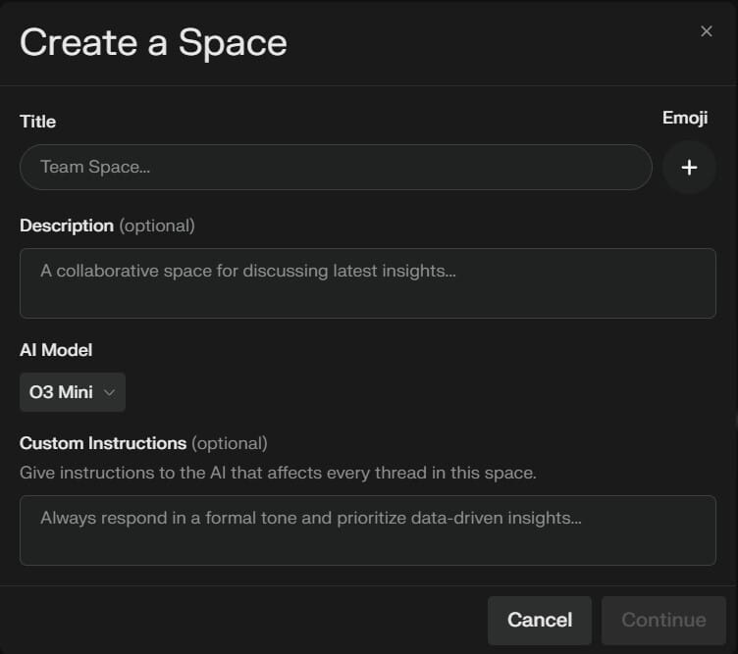Screen dimensions: 738x654
Task: Click the Create a Space heading
Action: 153,43
